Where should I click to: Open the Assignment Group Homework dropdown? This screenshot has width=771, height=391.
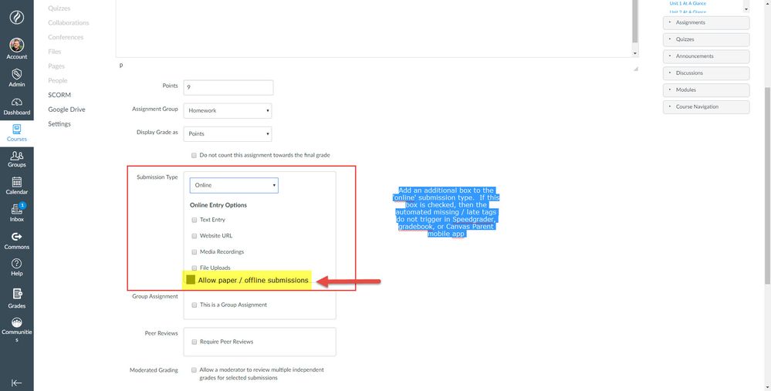228,110
